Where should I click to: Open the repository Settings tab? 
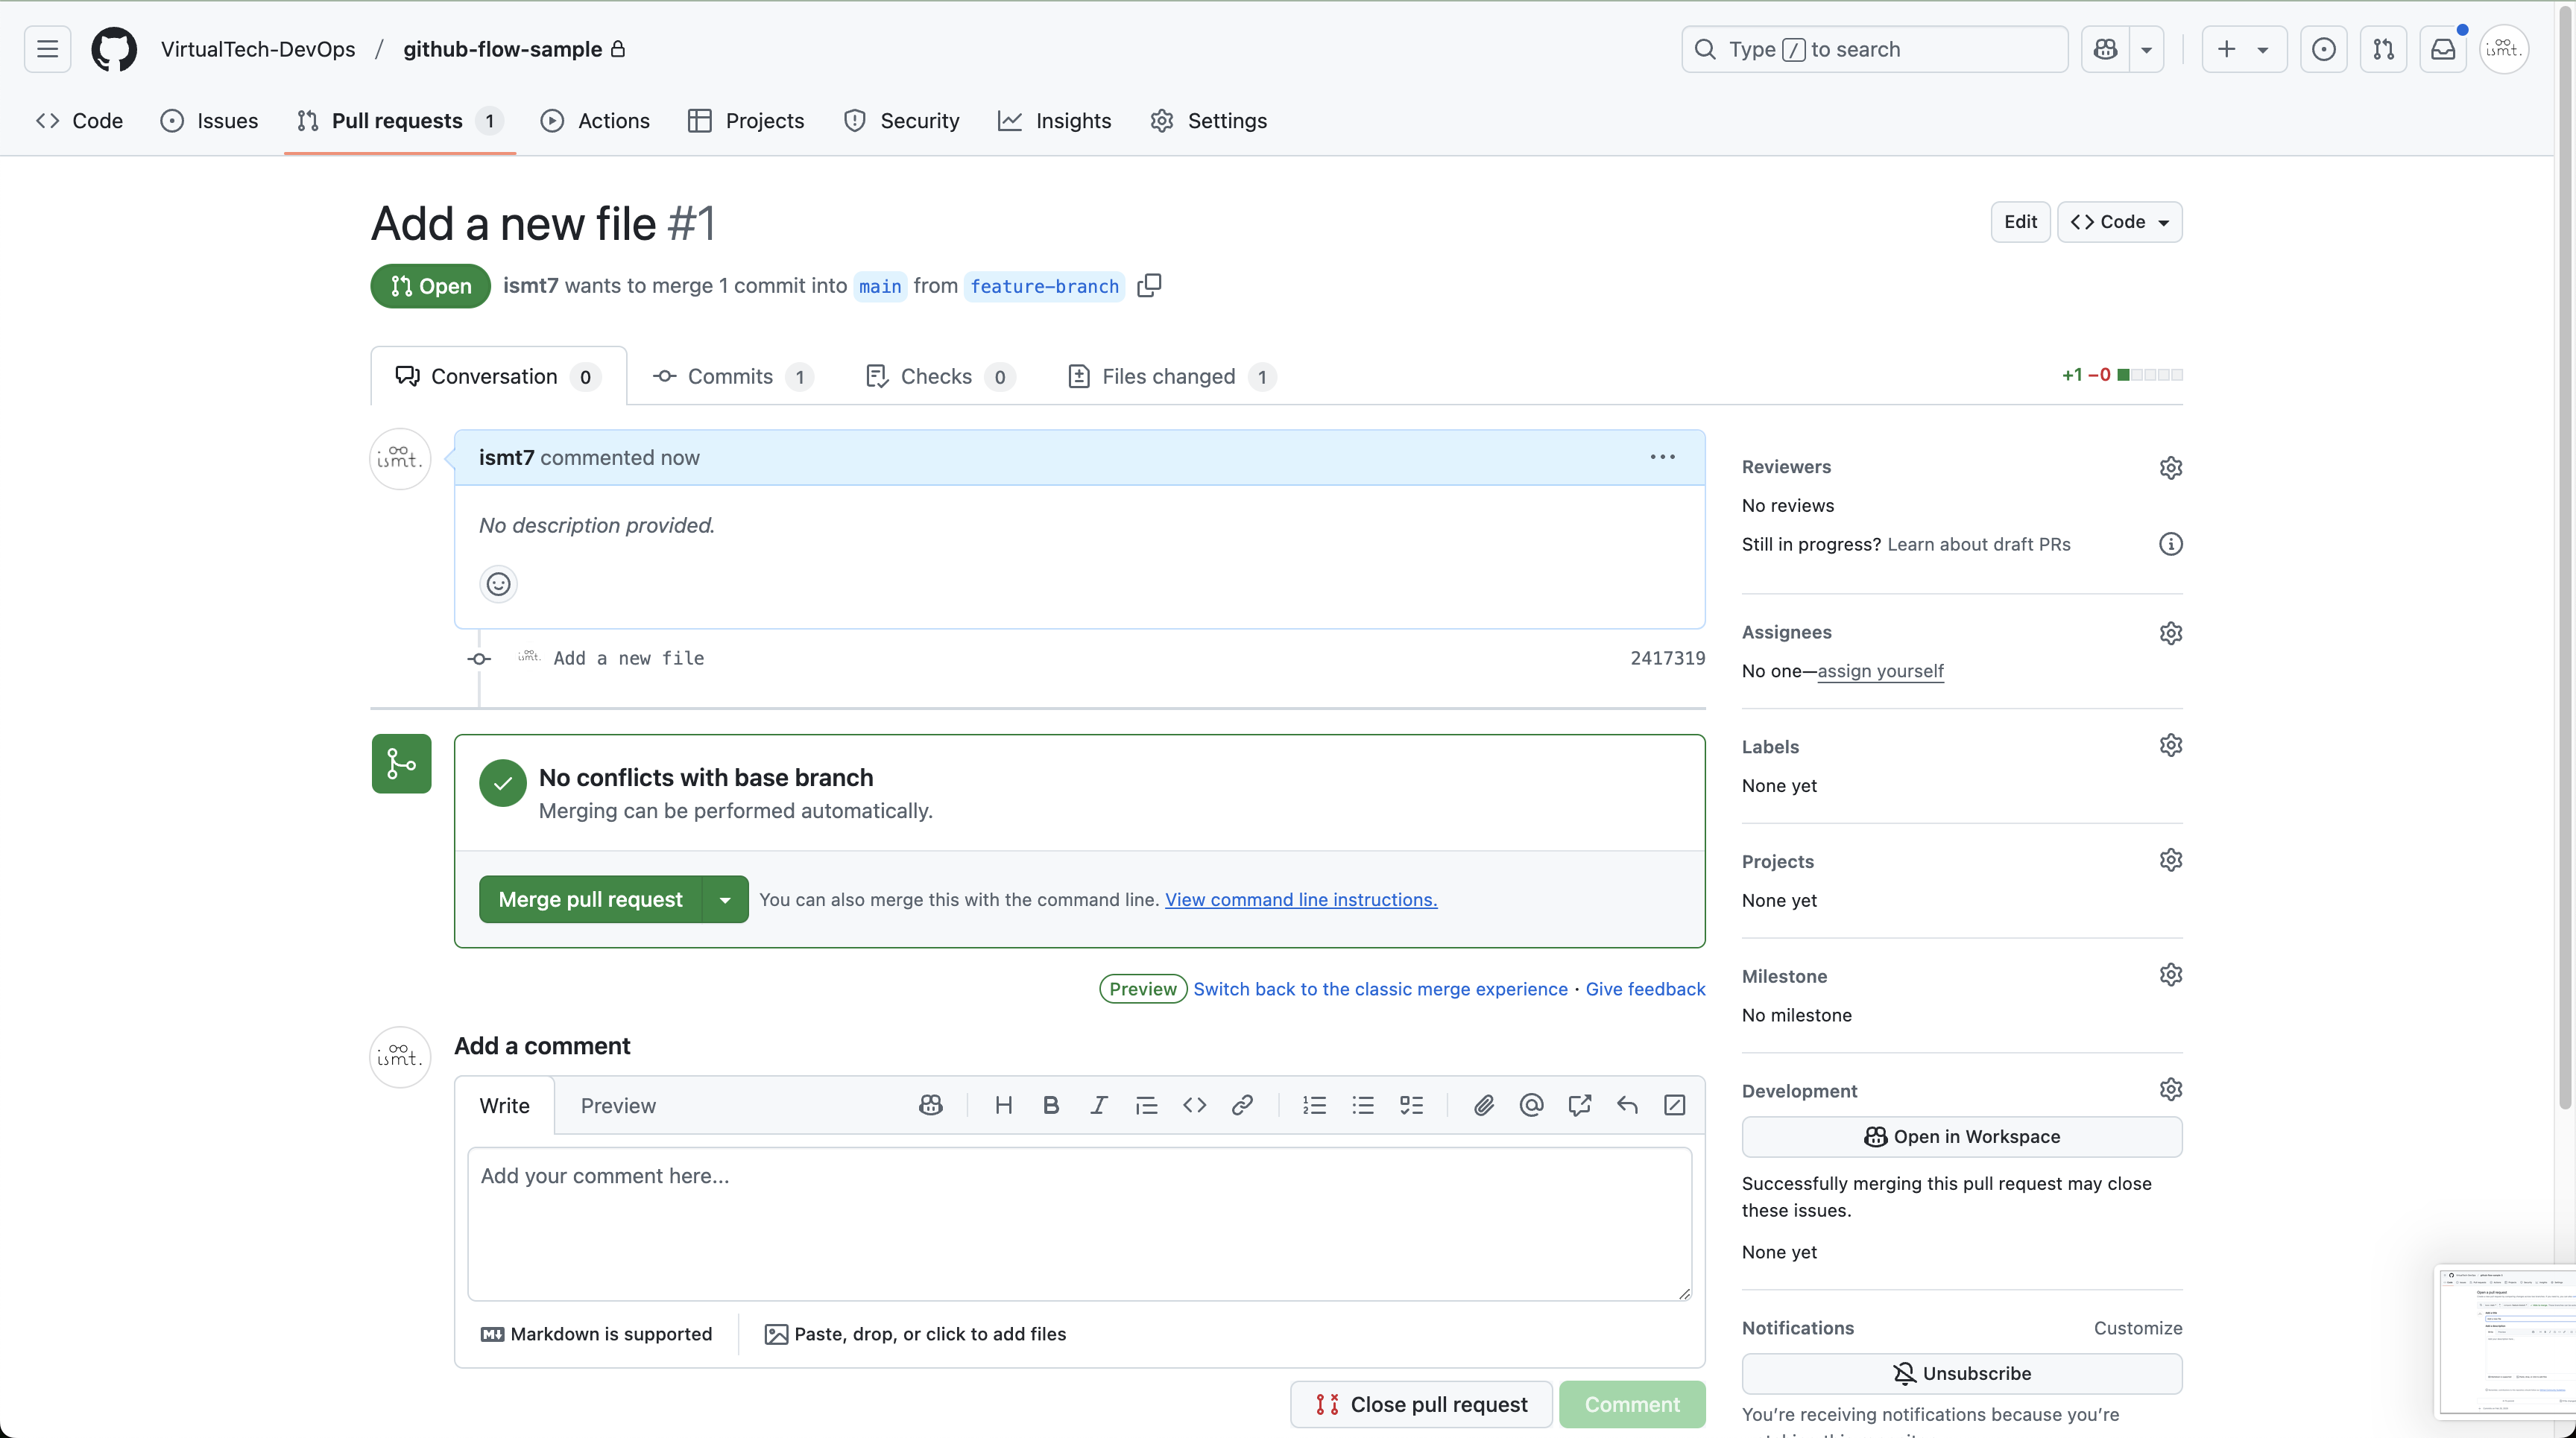(x=1209, y=121)
